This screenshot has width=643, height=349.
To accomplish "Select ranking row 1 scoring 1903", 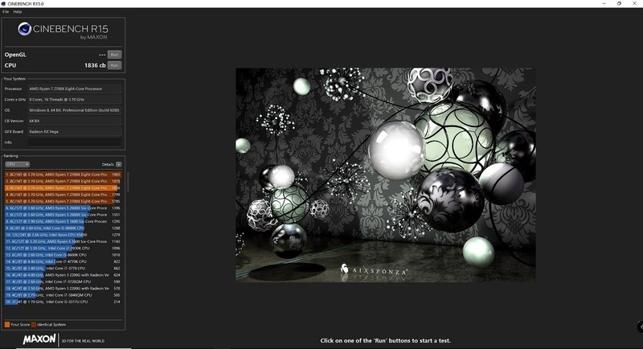I will point(63,174).
